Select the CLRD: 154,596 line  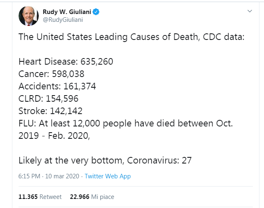pyautogui.click(x=48, y=98)
